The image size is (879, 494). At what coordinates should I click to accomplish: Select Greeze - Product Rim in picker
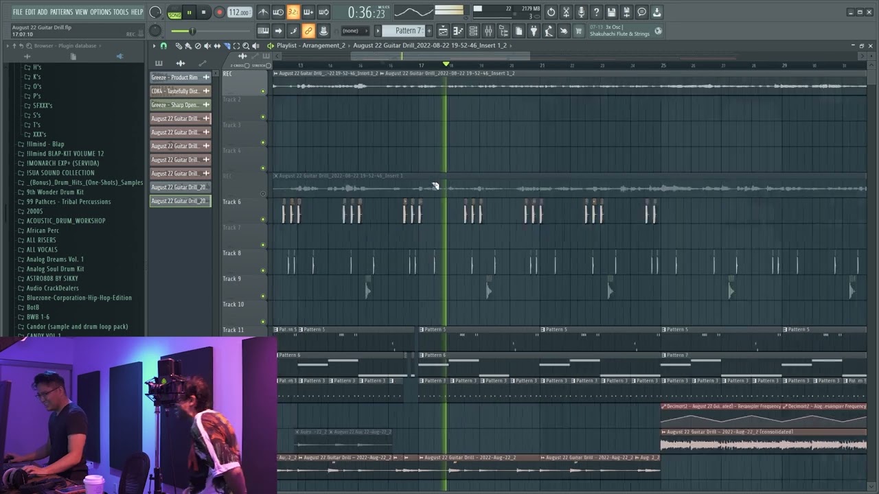[181, 78]
